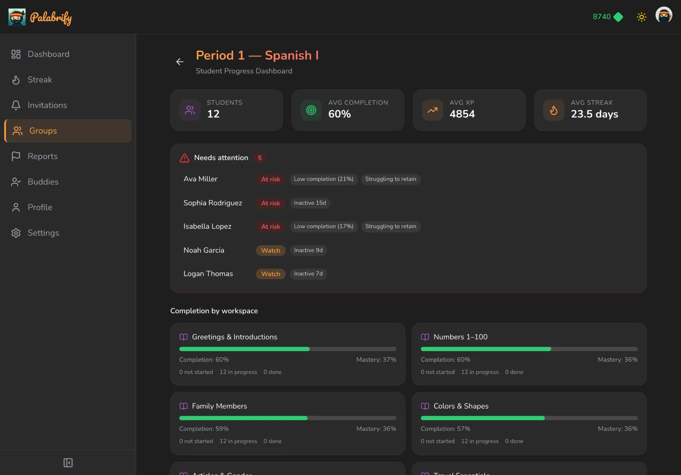Click Logan Thomas's Watch badge
This screenshot has height=475, width=681.
point(271,274)
